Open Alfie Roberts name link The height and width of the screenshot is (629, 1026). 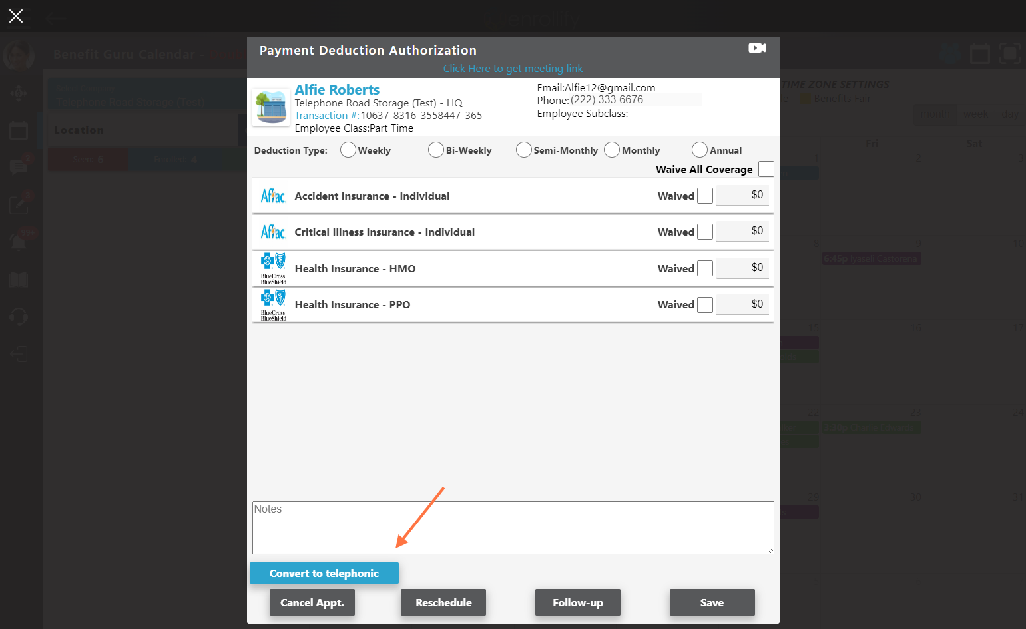[x=337, y=89]
